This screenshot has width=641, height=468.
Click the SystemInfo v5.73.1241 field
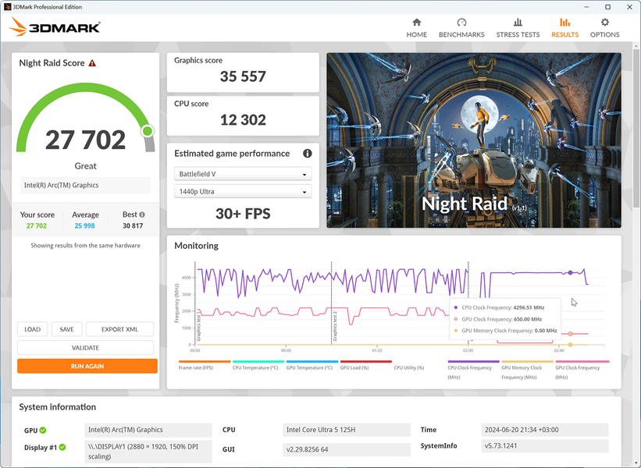[544, 445]
